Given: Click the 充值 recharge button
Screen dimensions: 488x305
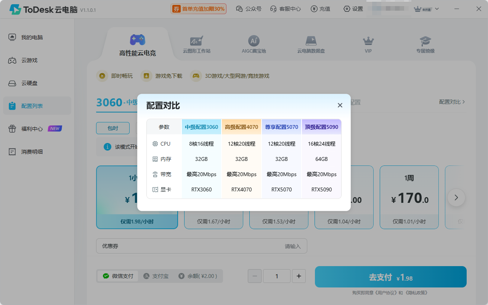Looking at the screenshot, I should 321,9.
